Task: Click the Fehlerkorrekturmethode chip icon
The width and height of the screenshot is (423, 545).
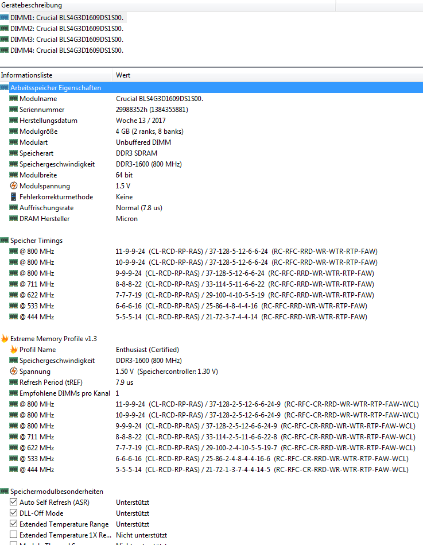Action: tap(14, 197)
